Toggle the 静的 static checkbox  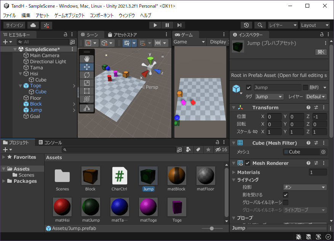[x=305, y=88]
